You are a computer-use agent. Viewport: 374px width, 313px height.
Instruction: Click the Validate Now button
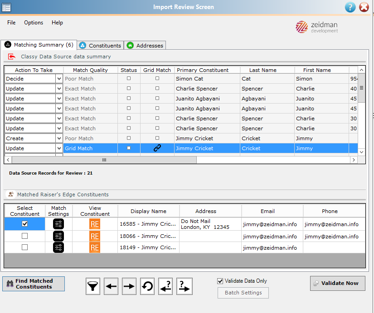[x=337, y=283]
